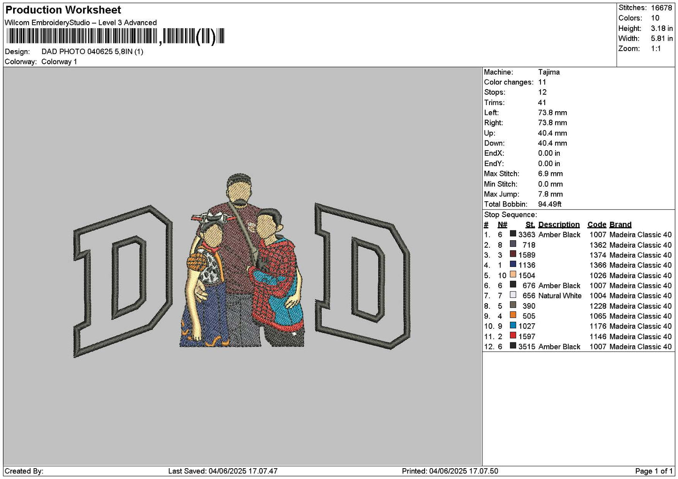Screen dimensions: 678x479
Task: Click the Total Bobbin value 94.49ft
Action: [550, 205]
